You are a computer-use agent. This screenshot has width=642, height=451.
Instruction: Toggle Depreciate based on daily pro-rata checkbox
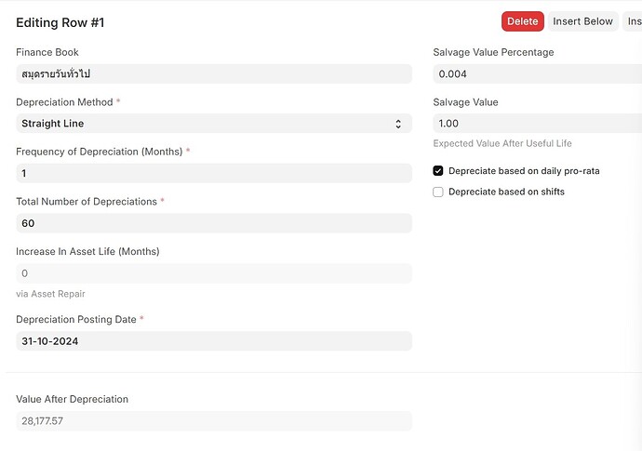pos(437,171)
